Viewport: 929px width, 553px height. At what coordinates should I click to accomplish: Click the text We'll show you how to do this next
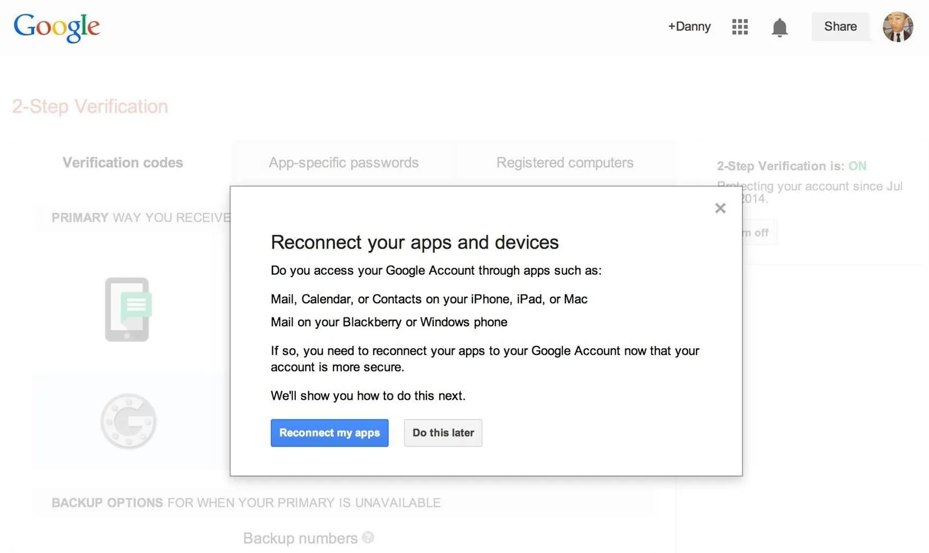[x=368, y=396]
